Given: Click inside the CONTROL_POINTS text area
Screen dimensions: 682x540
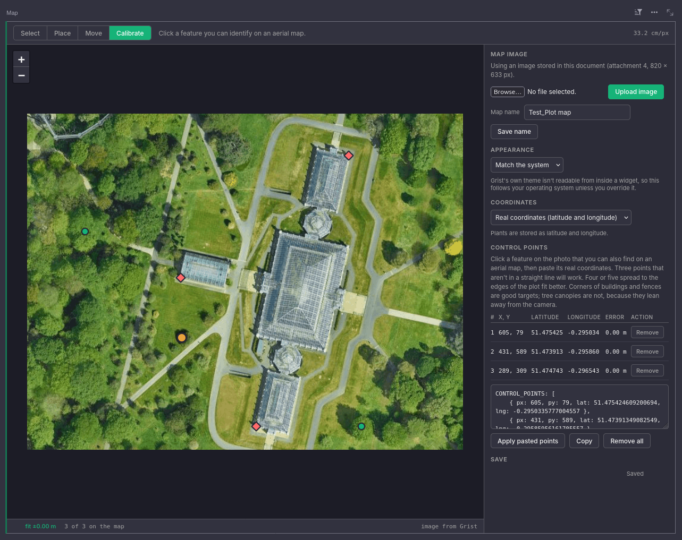Looking at the screenshot, I should 579,407.
